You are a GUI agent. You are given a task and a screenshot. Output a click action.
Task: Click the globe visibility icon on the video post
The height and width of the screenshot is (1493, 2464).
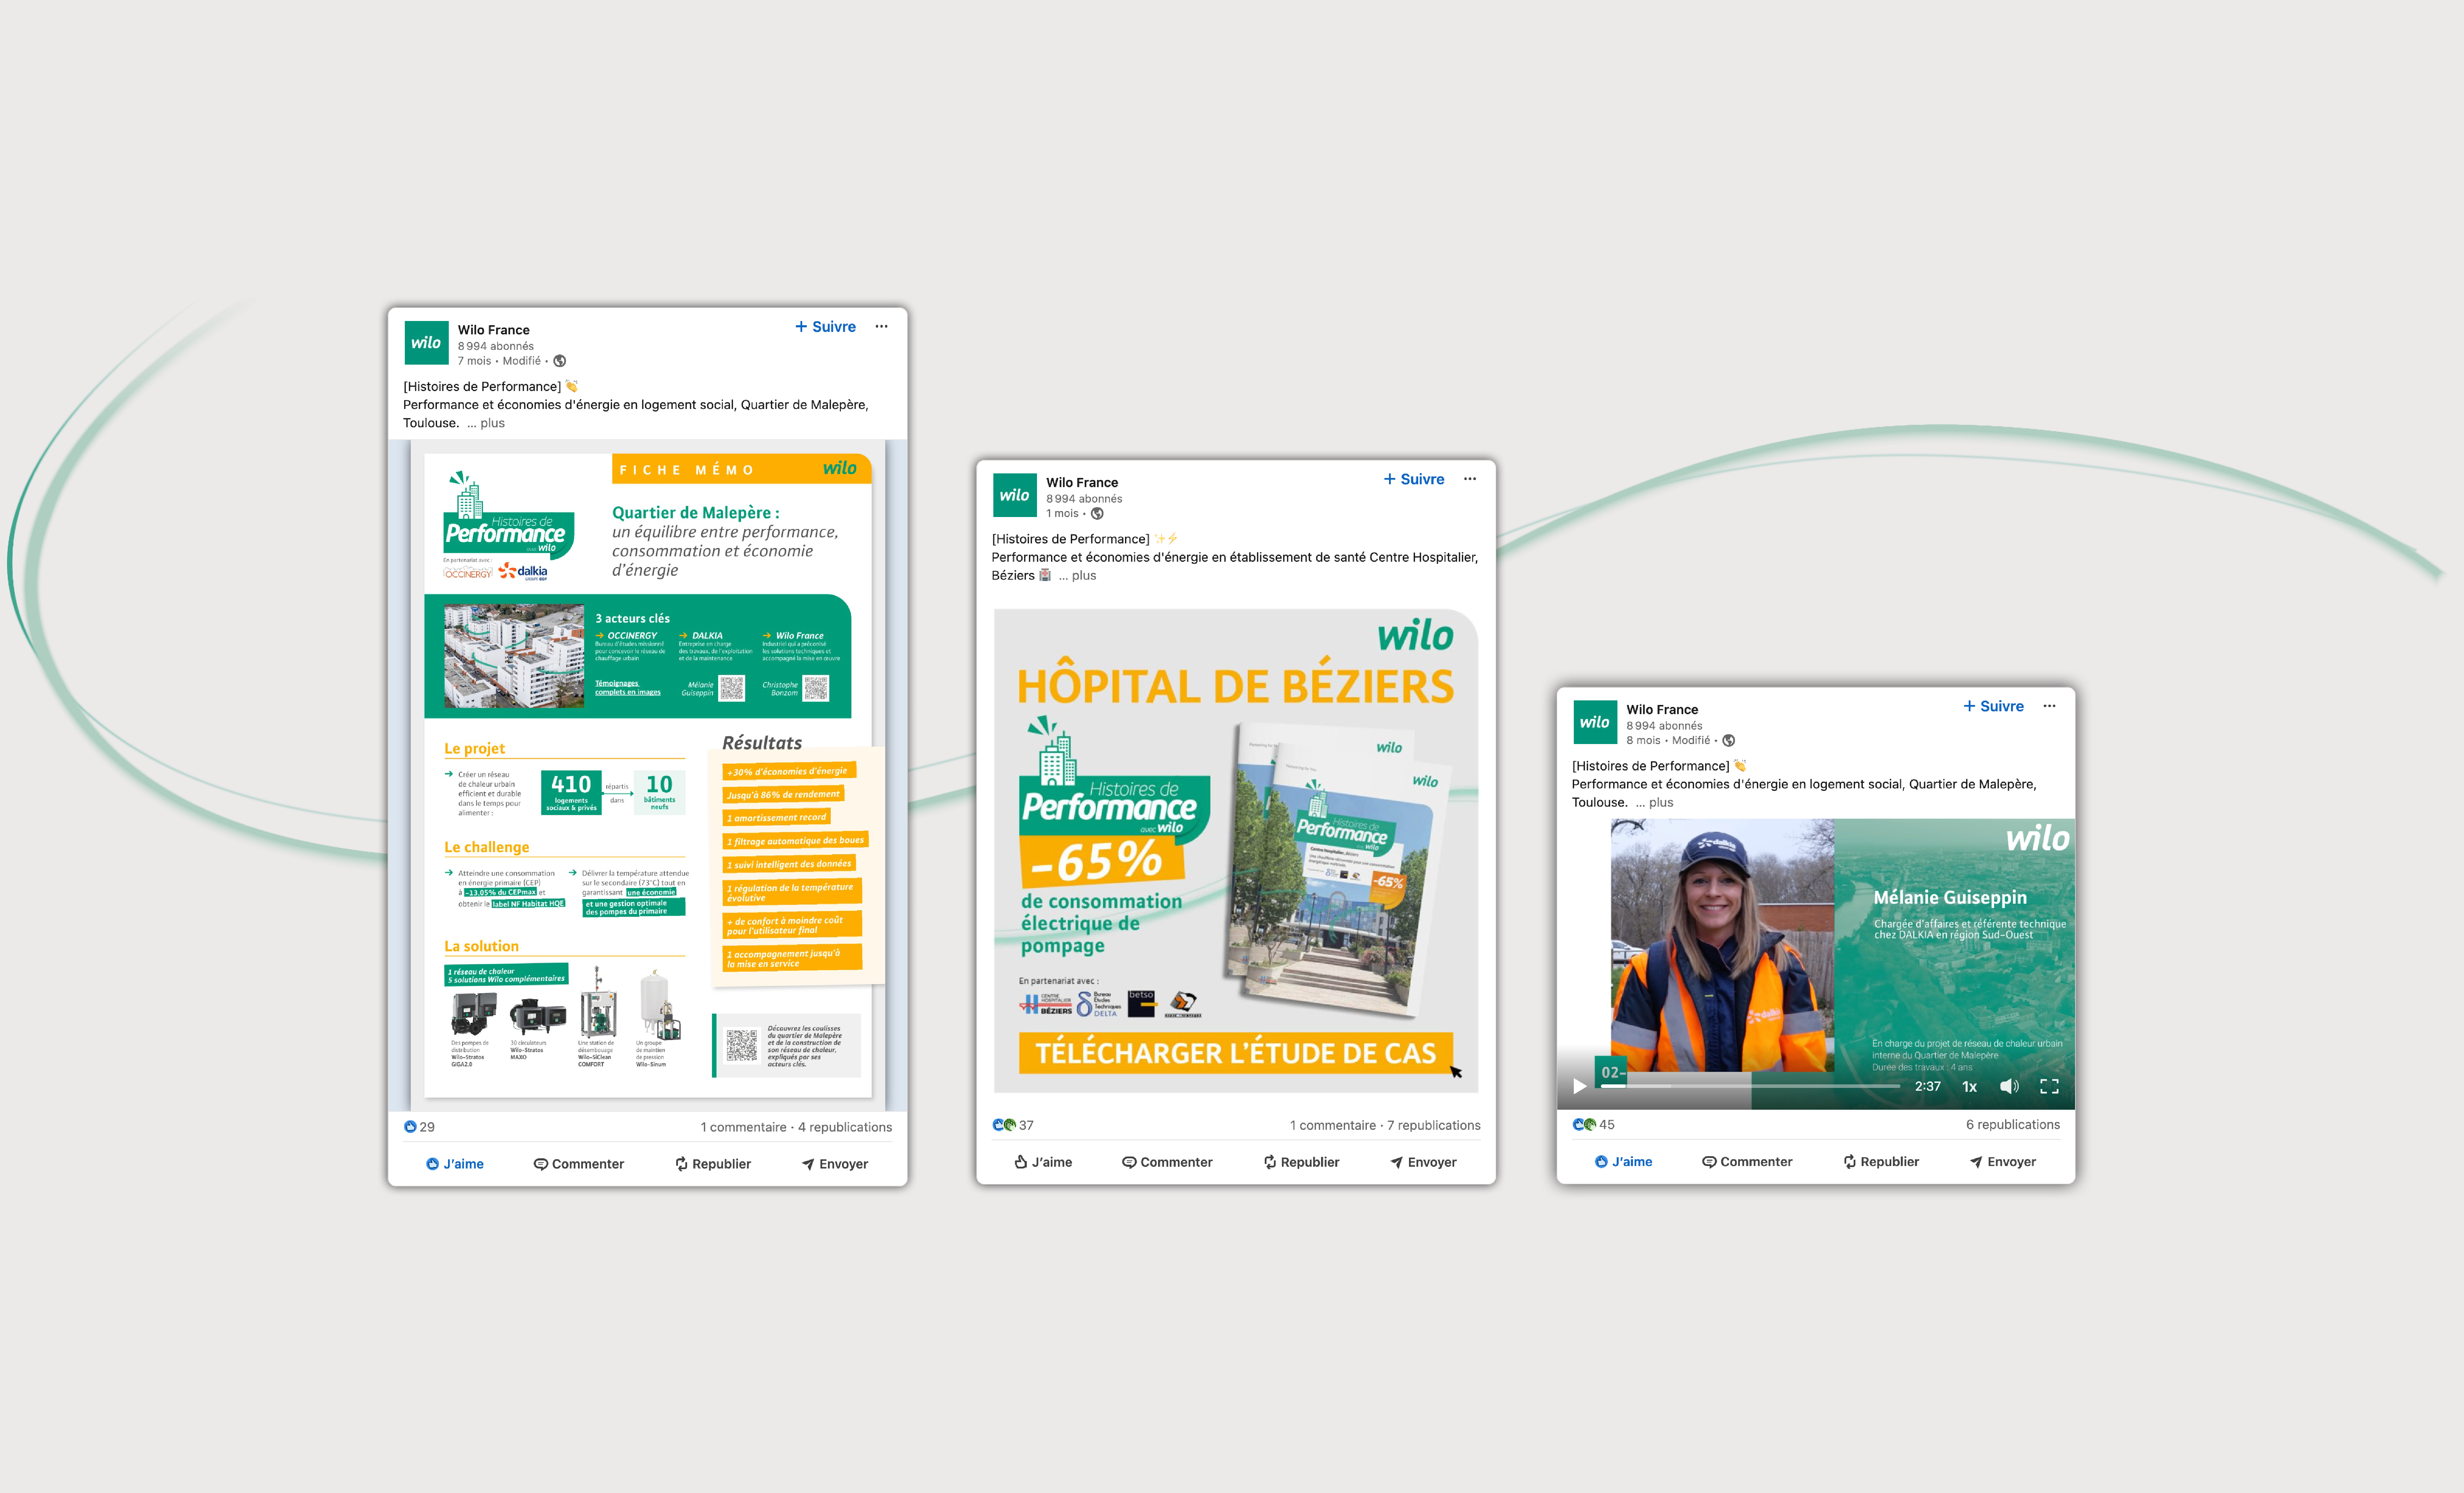coord(1728,740)
